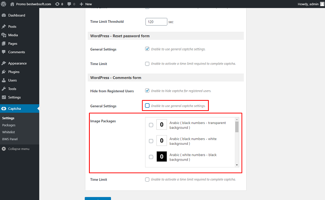Viewport: 325px width, 200px height.
Task: Click the admin avatar icon
Action: click(322, 4)
